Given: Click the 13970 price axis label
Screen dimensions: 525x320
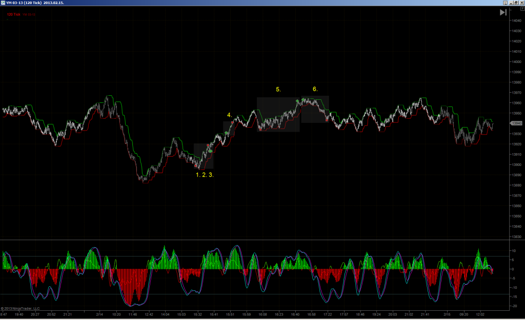Looking at the screenshot, I should pyautogui.click(x=517, y=93).
